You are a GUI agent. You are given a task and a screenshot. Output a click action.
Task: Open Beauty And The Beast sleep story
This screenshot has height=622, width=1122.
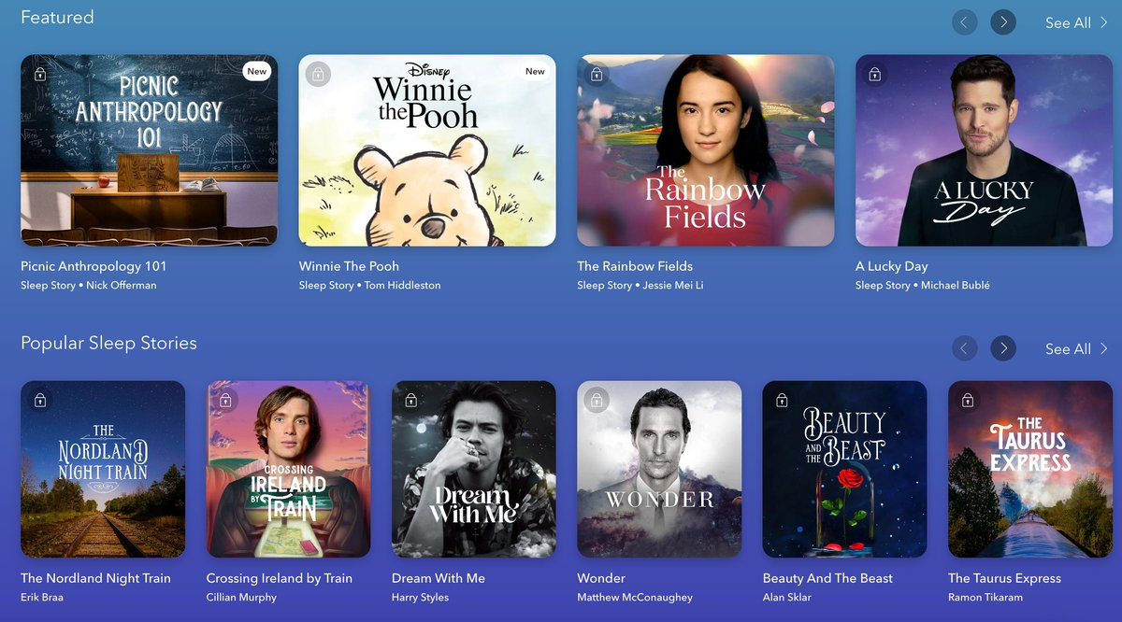tap(845, 469)
